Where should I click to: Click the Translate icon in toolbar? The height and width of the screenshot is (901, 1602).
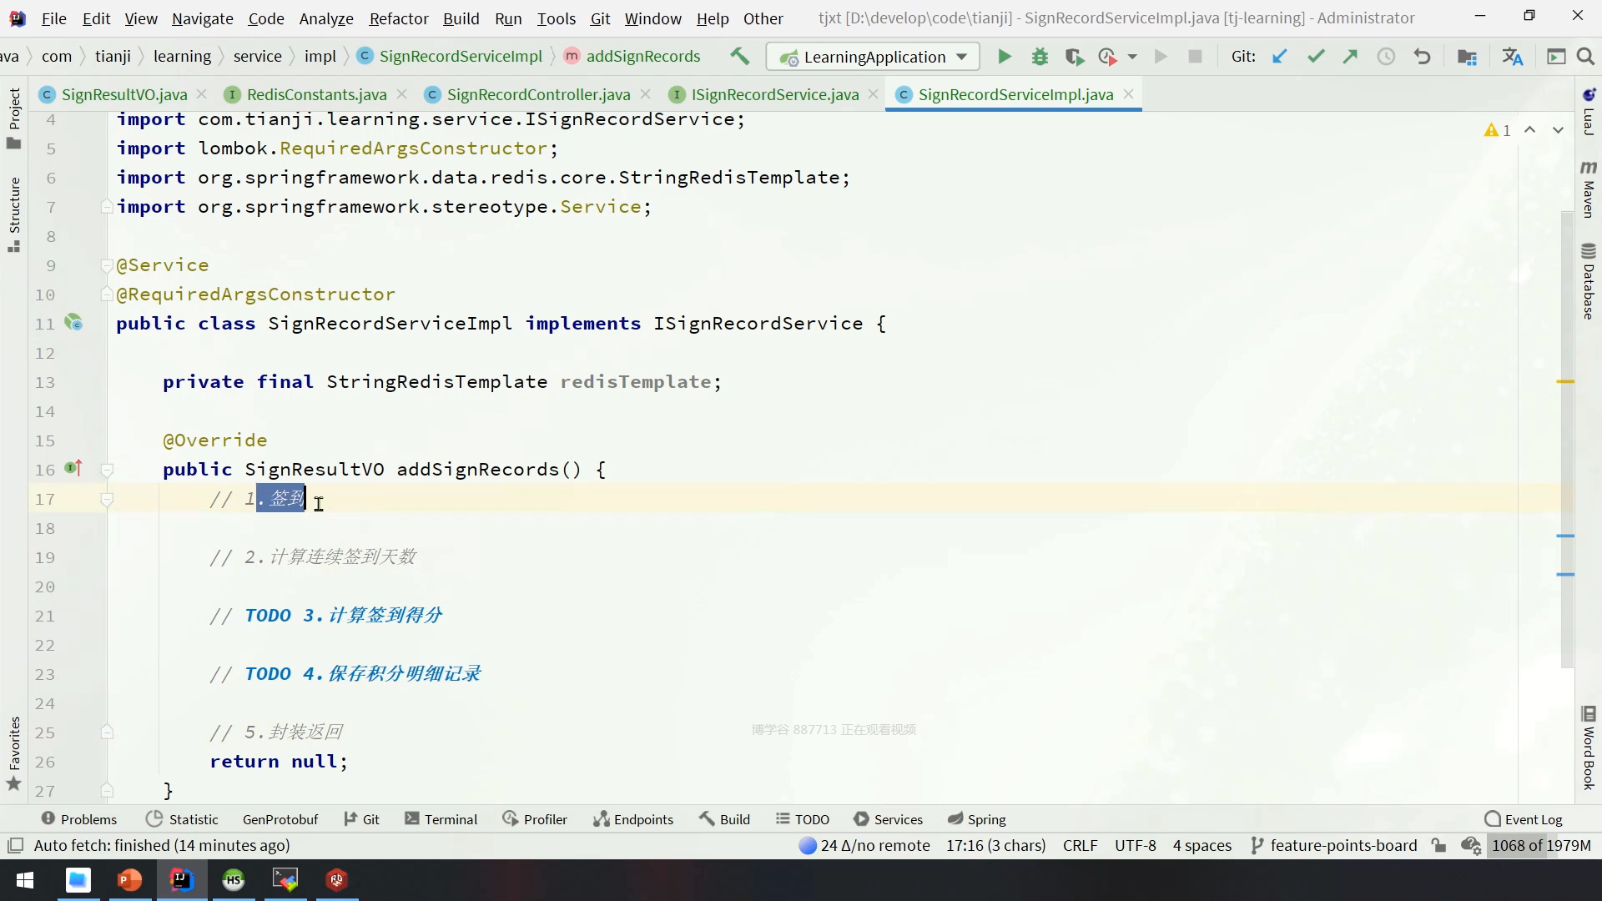tap(1512, 57)
